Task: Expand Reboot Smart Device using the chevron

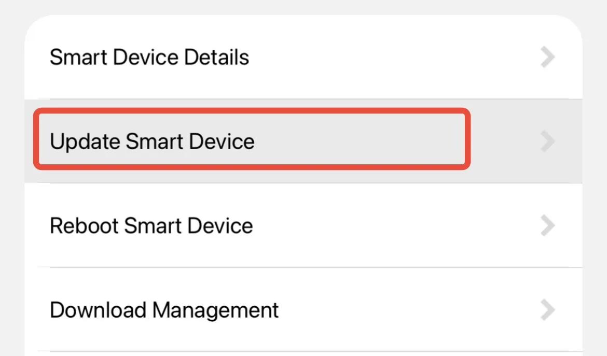Action: pyautogui.click(x=547, y=225)
